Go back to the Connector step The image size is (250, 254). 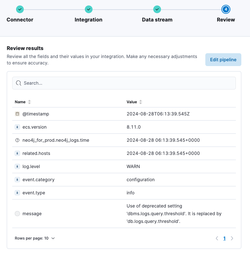point(20,10)
